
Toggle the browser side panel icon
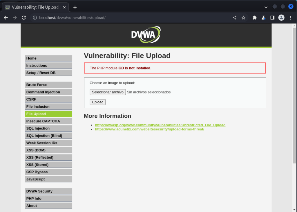272,18
